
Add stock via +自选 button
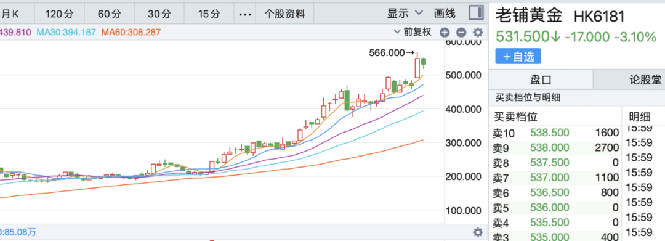pos(518,57)
